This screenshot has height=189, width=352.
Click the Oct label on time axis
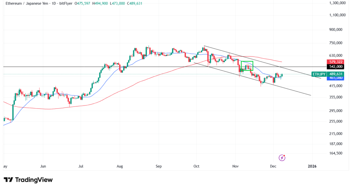(x=197, y=166)
